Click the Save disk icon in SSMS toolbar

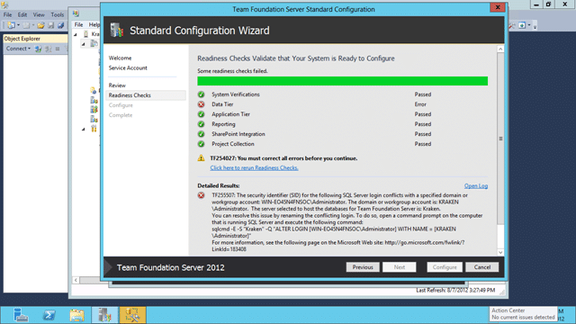coord(51,25)
